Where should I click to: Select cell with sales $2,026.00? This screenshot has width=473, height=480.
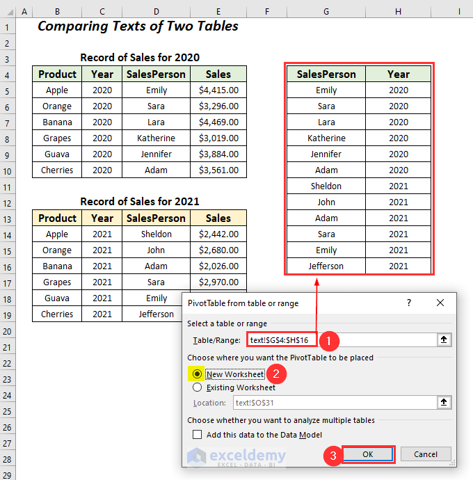218,266
